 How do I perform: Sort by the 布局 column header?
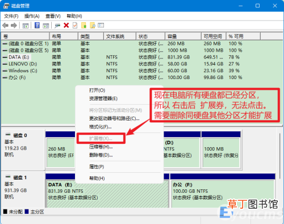click(64, 36)
